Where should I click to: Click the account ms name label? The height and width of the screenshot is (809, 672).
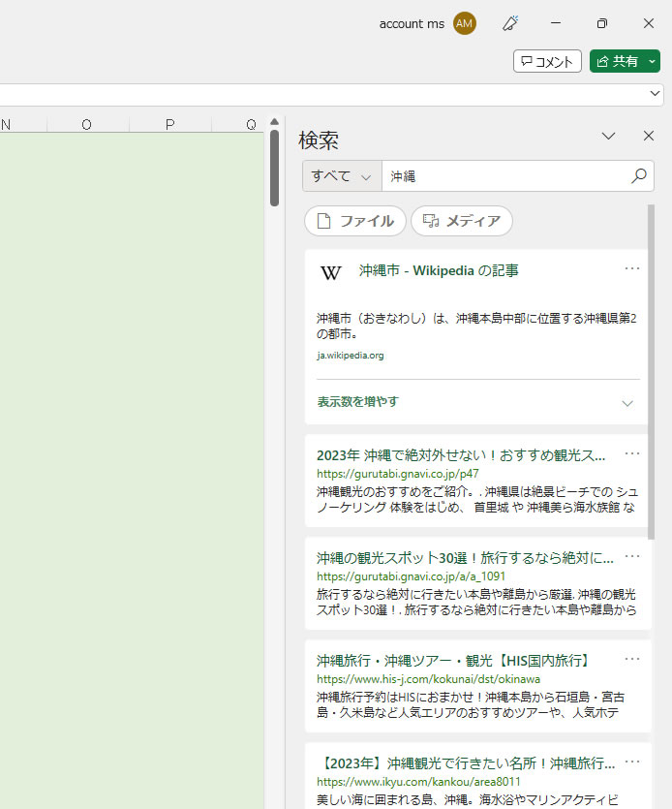(x=412, y=23)
